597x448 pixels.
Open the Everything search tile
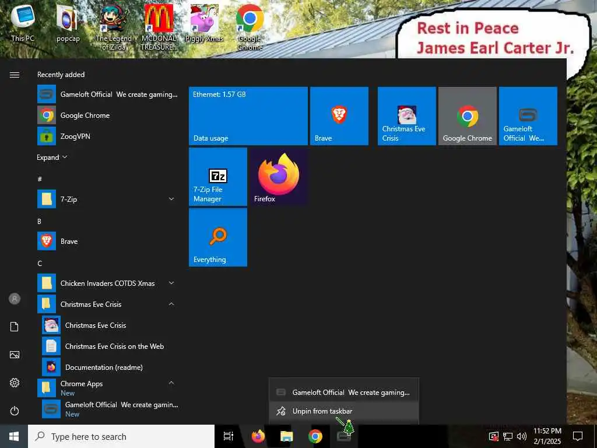click(x=218, y=237)
